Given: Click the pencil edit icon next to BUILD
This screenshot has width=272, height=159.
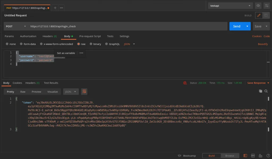Looking at the screenshot, I should [x=259, y=15].
